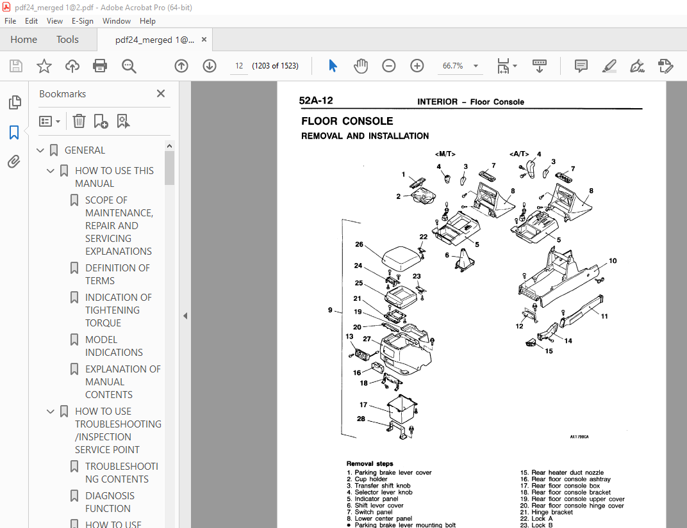Click 'Removal steps' heading in document
The image size is (687, 528).
pyautogui.click(x=370, y=464)
